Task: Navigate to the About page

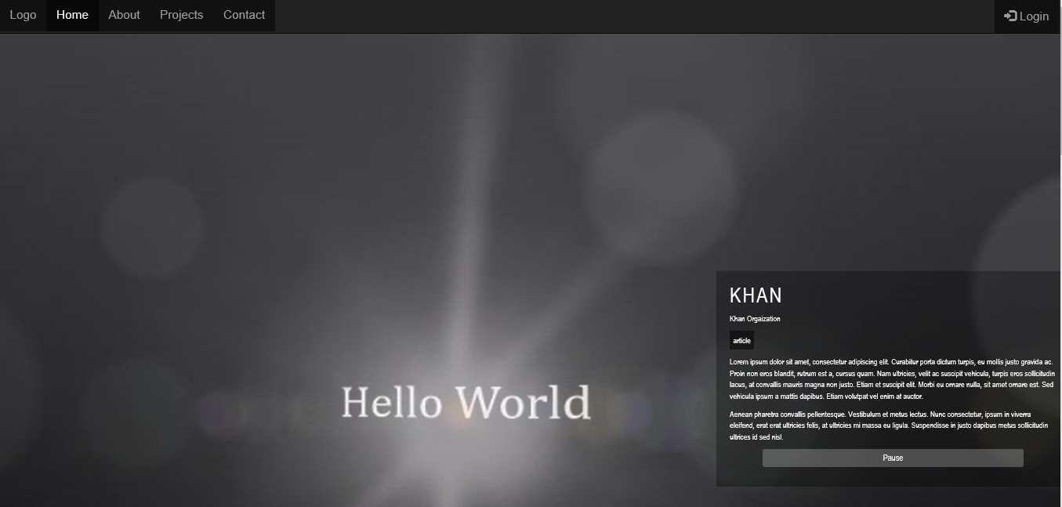Action: 124,15
